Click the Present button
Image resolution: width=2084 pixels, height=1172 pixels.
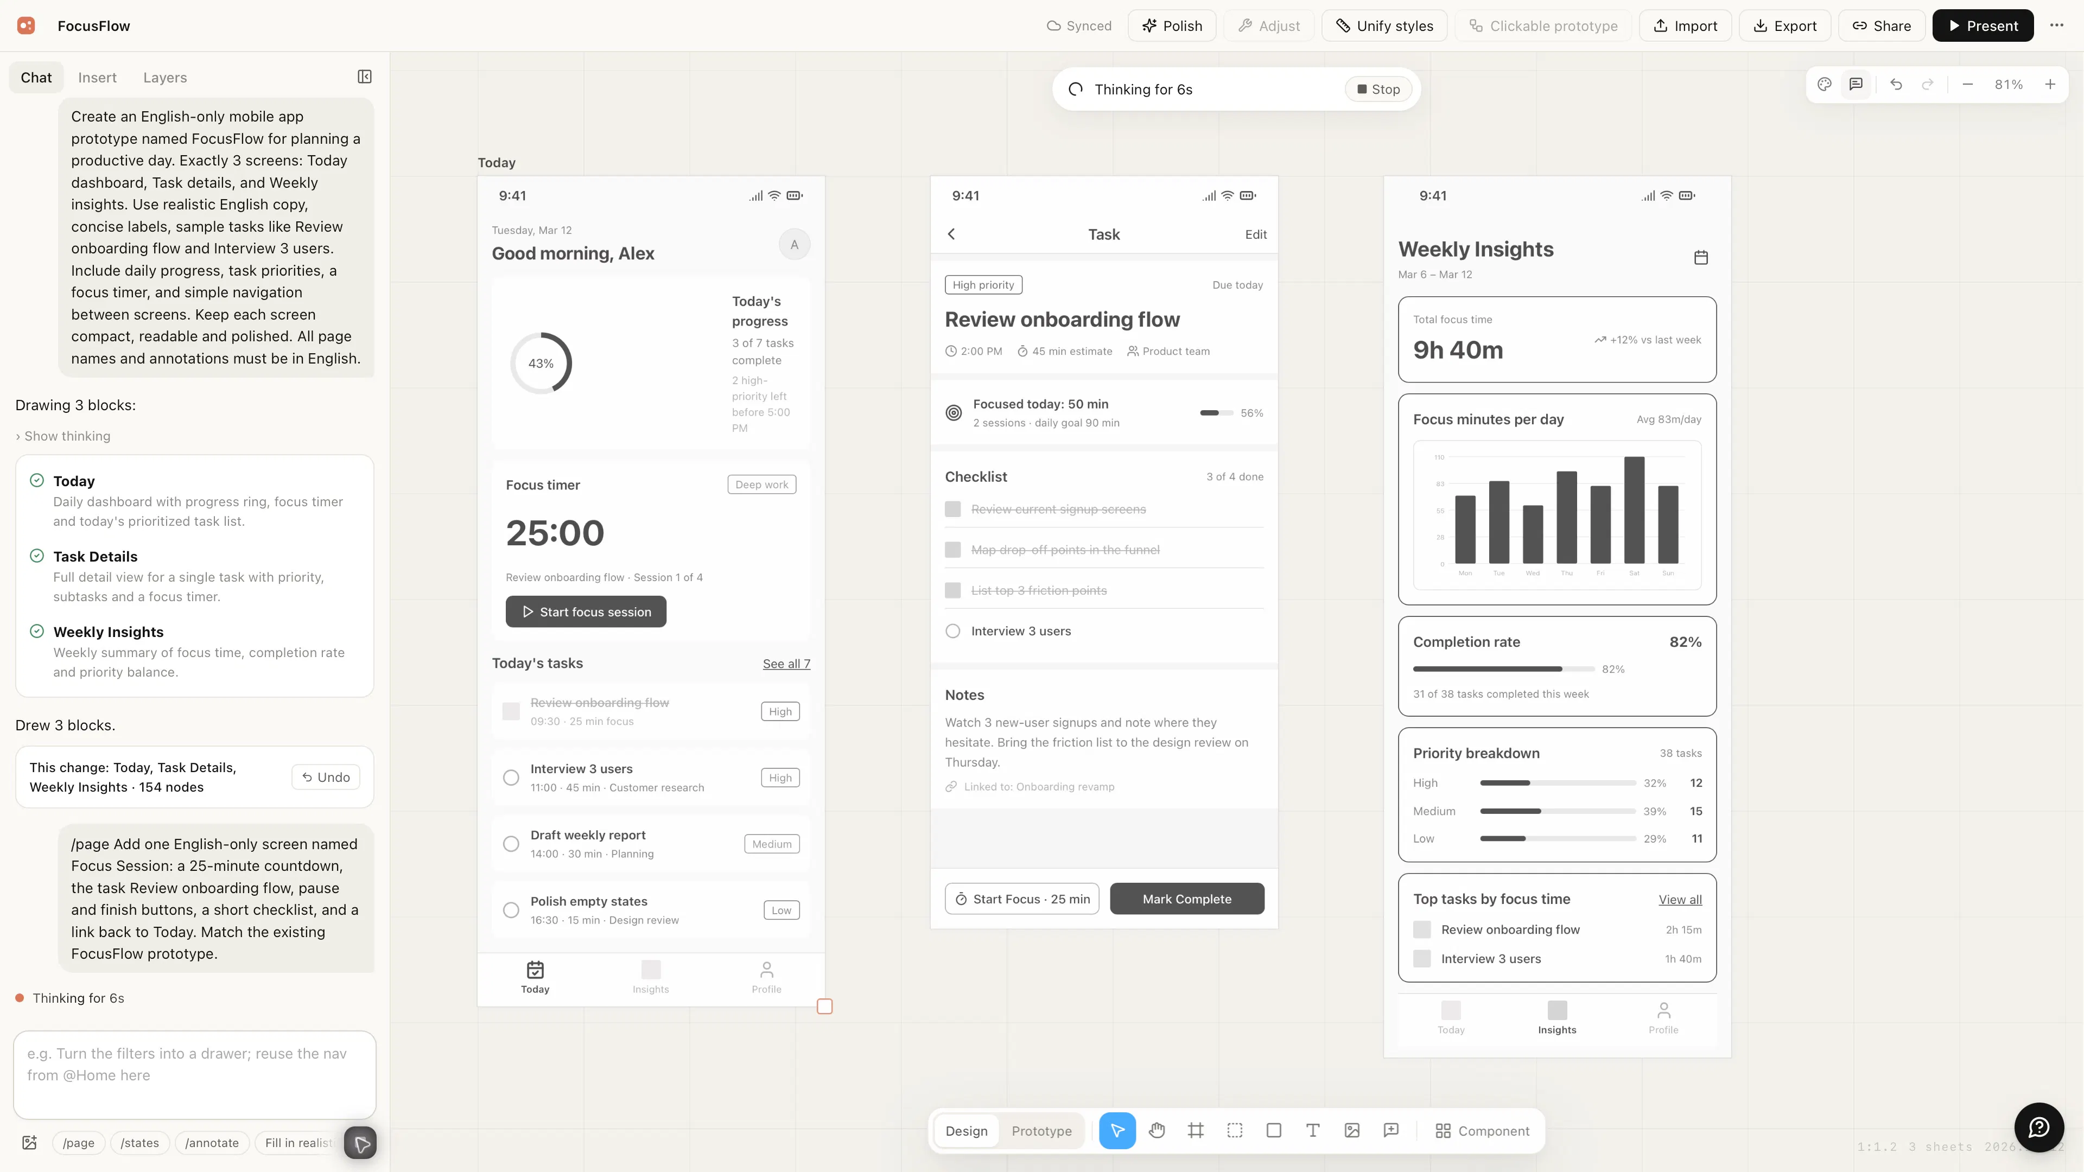point(1983,26)
